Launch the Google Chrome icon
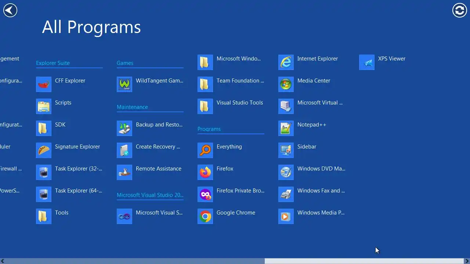 pos(205,216)
